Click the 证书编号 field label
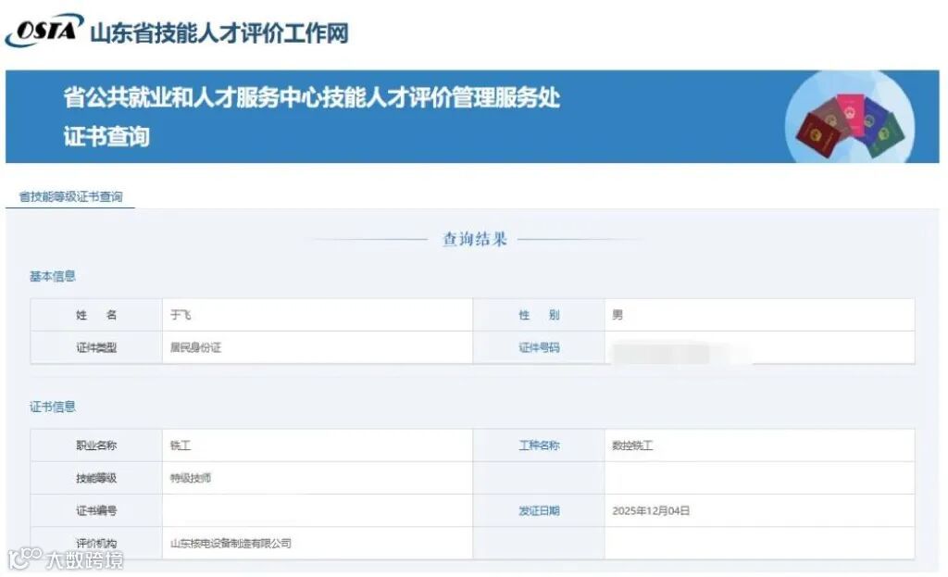This screenshot has width=948, height=577. [x=96, y=510]
